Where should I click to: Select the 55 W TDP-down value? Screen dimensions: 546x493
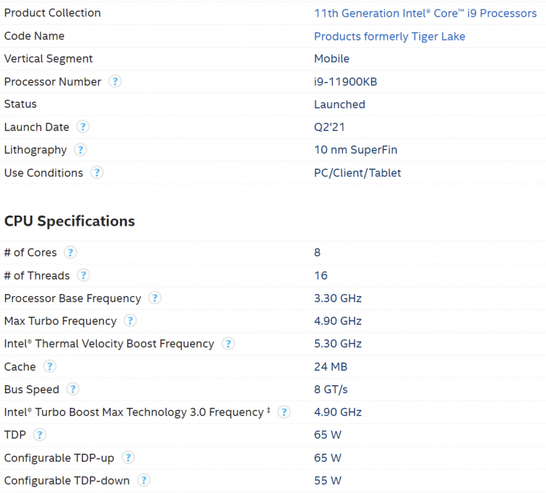pos(328,481)
